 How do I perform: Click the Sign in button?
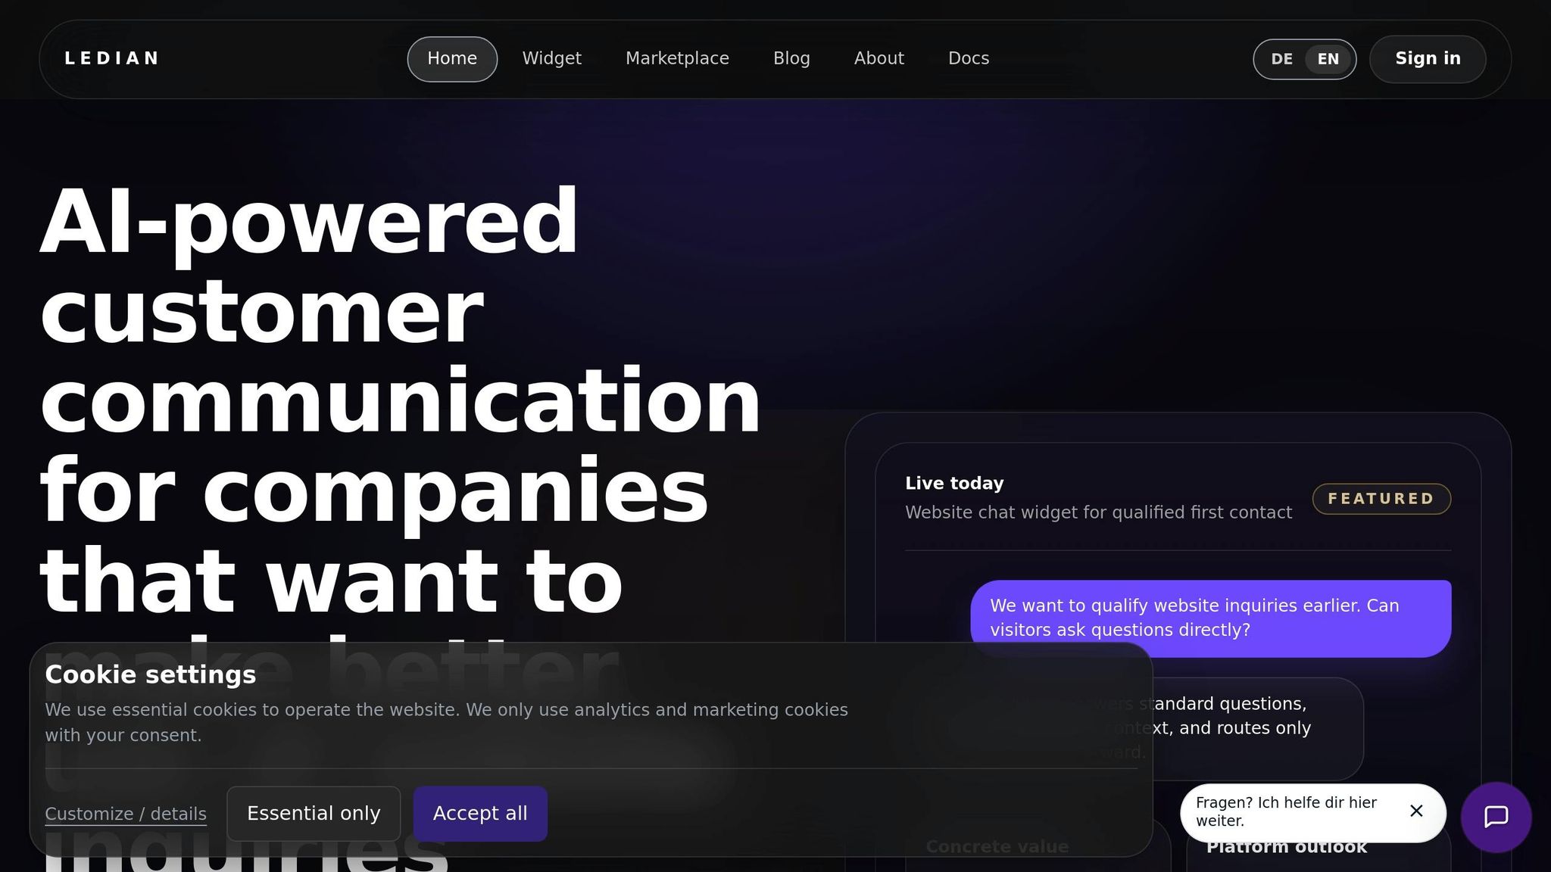[x=1428, y=58]
